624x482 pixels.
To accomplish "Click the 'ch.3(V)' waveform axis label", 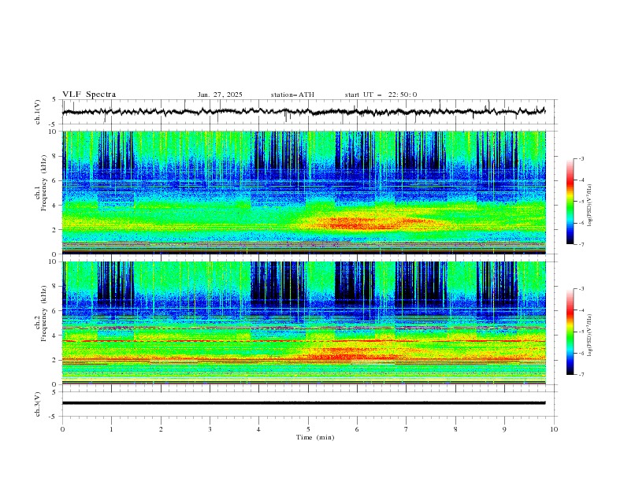I will (x=38, y=404).
